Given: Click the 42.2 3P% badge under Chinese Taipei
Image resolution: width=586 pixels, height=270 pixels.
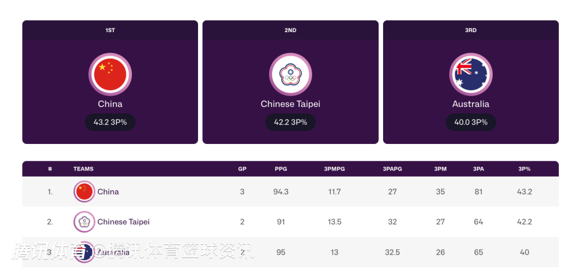Looking at the screenshot, I should click(290, 122).
